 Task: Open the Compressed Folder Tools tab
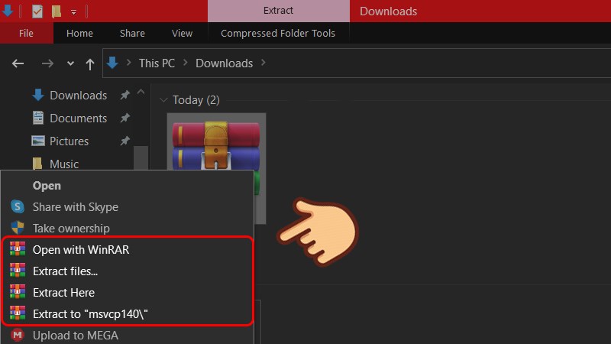tap(277, 33)
